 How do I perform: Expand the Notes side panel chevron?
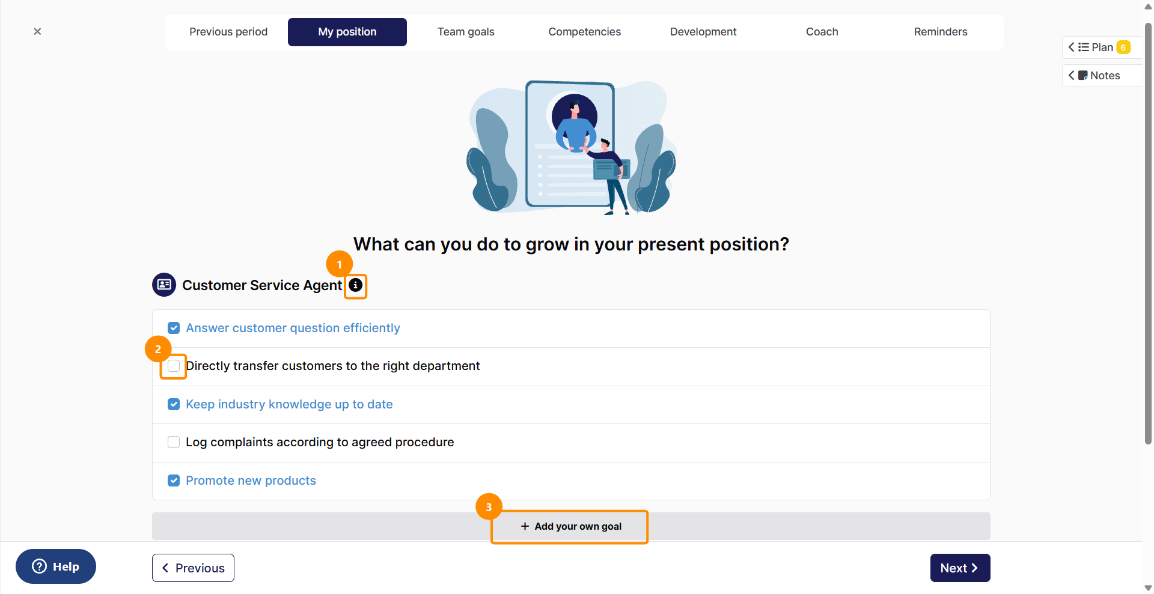tap(1071, 76)
